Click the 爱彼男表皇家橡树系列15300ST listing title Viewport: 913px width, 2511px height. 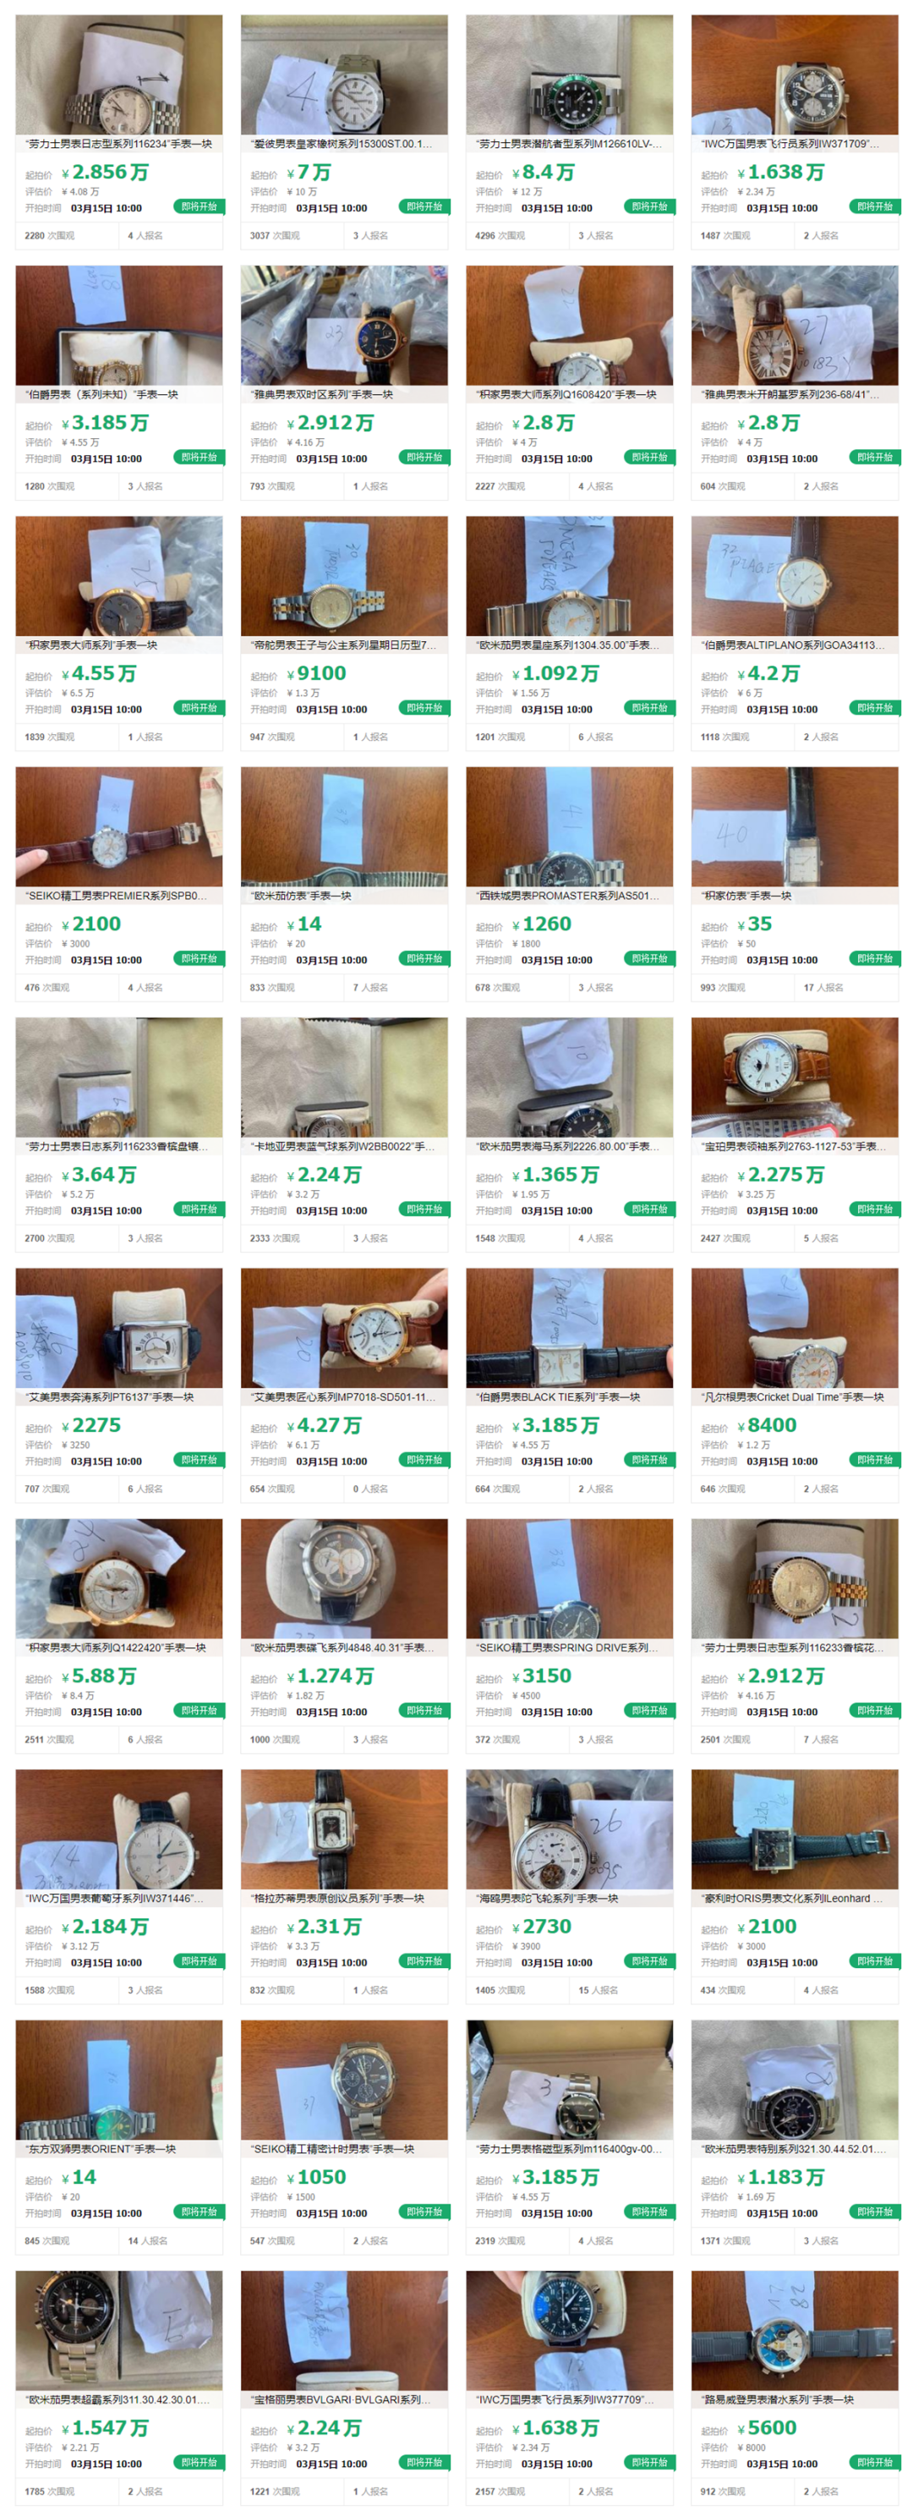(342, 145)
